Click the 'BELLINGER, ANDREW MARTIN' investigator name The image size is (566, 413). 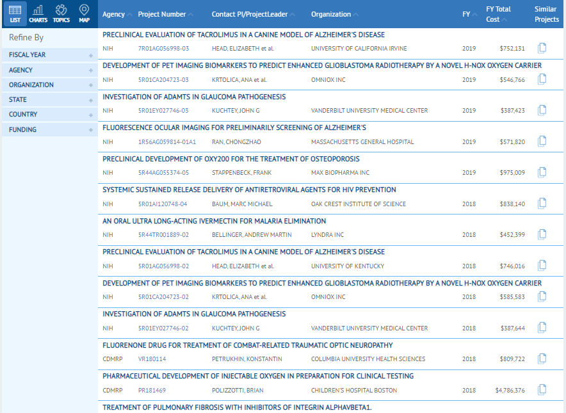(252, 234)
